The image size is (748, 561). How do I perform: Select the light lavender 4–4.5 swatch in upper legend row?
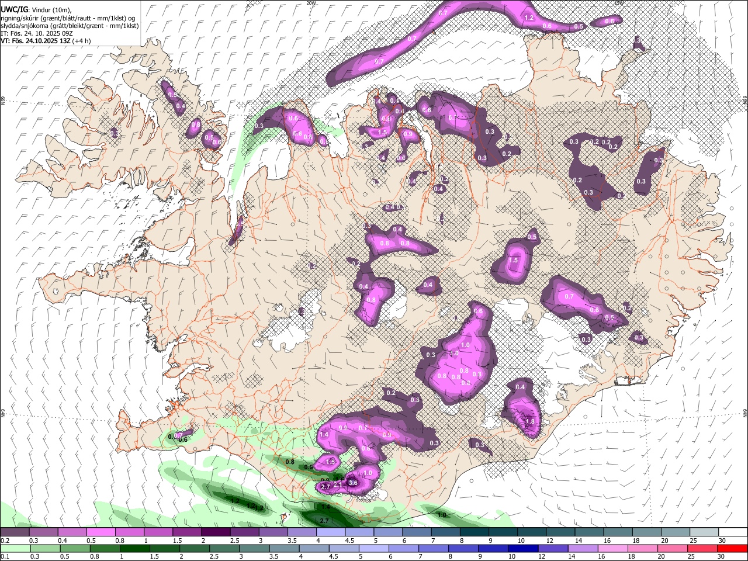pos(331,532)
